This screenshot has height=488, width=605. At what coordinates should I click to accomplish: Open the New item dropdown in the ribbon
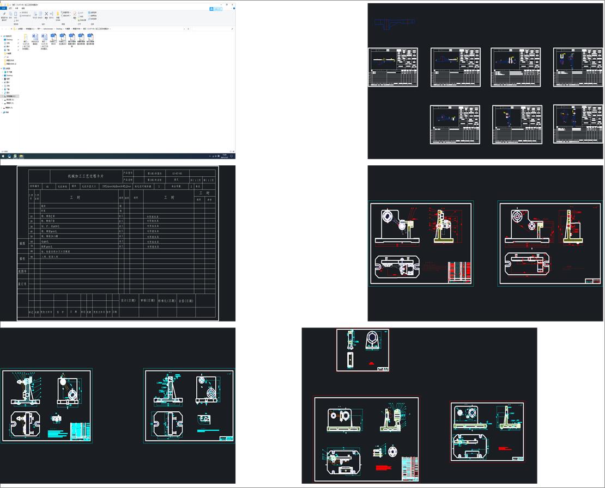pyautogui.click(x=66, y=13)
